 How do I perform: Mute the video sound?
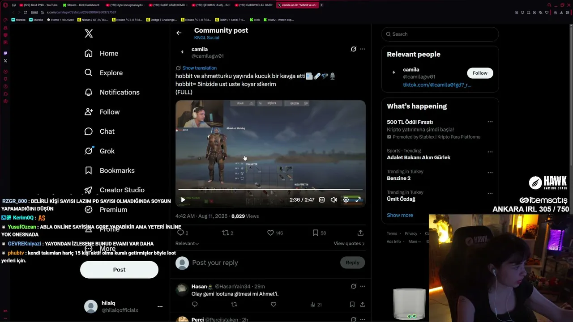coord(334,200)
